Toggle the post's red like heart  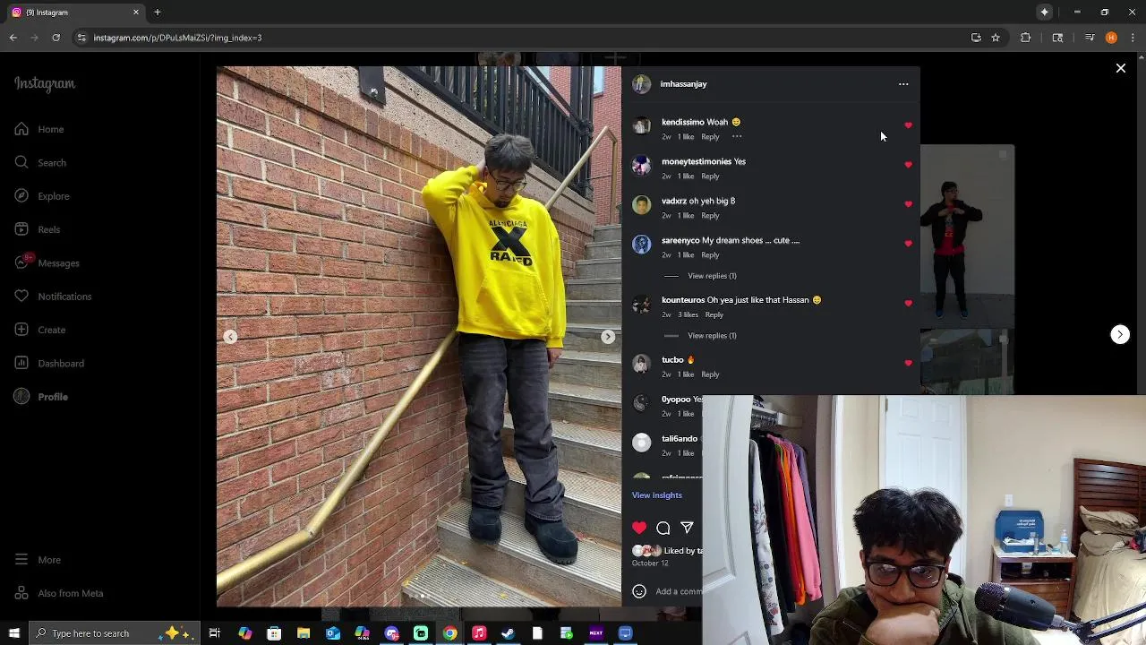click(x=639, y=529)
